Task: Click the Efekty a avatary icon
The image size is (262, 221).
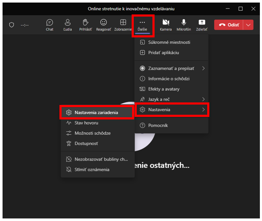Action: (x=142, y=89)
